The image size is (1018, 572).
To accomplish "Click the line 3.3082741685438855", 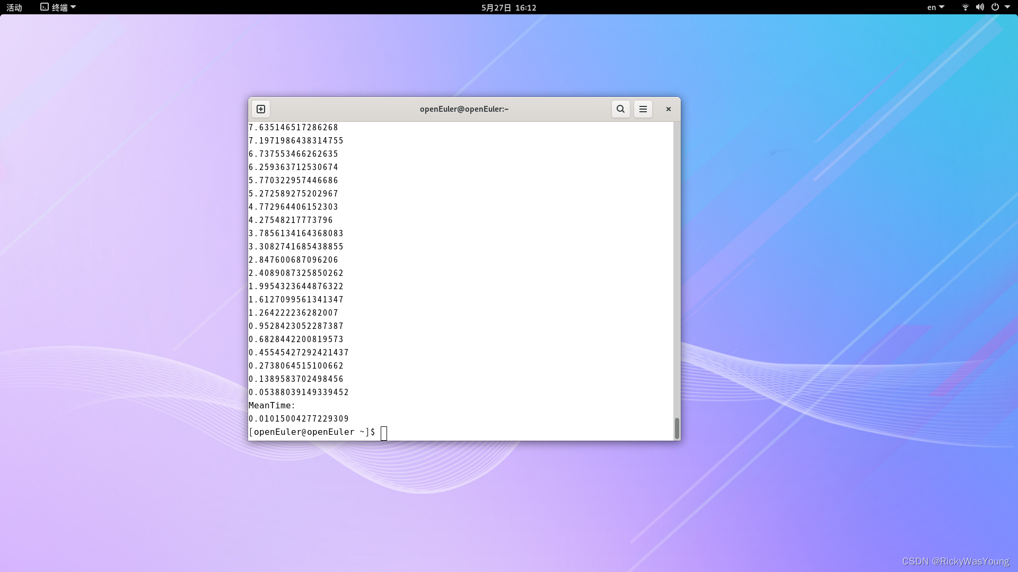I will tap(296, 246).
